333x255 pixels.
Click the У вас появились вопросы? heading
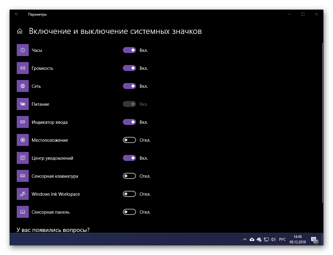coord(53,230)
